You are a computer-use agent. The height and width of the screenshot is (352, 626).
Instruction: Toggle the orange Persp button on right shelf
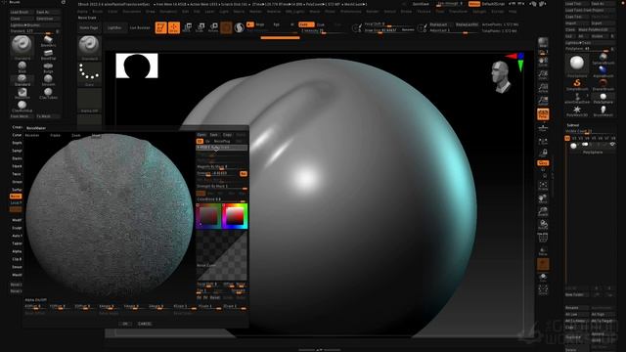(x=543, y=114)
